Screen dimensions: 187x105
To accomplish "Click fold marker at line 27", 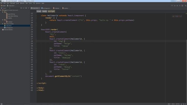I will (x=36, y=39).
